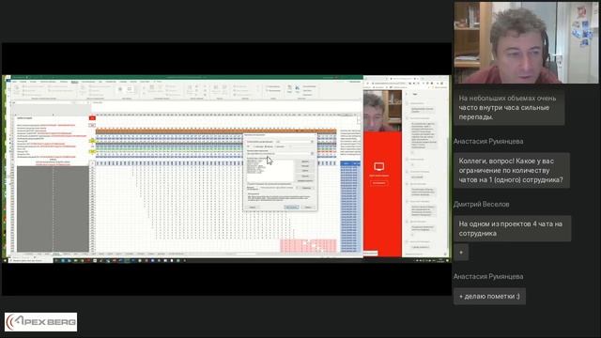This screenshot has width=601, height=338.
Task: Close the Solver dialog with its X
Action: [316, 134]
